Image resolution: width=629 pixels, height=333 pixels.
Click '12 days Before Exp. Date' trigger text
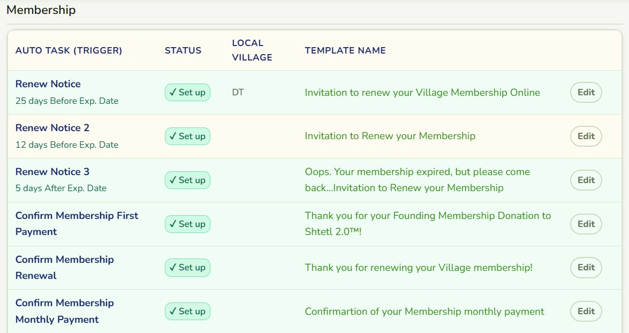(67, 145)
